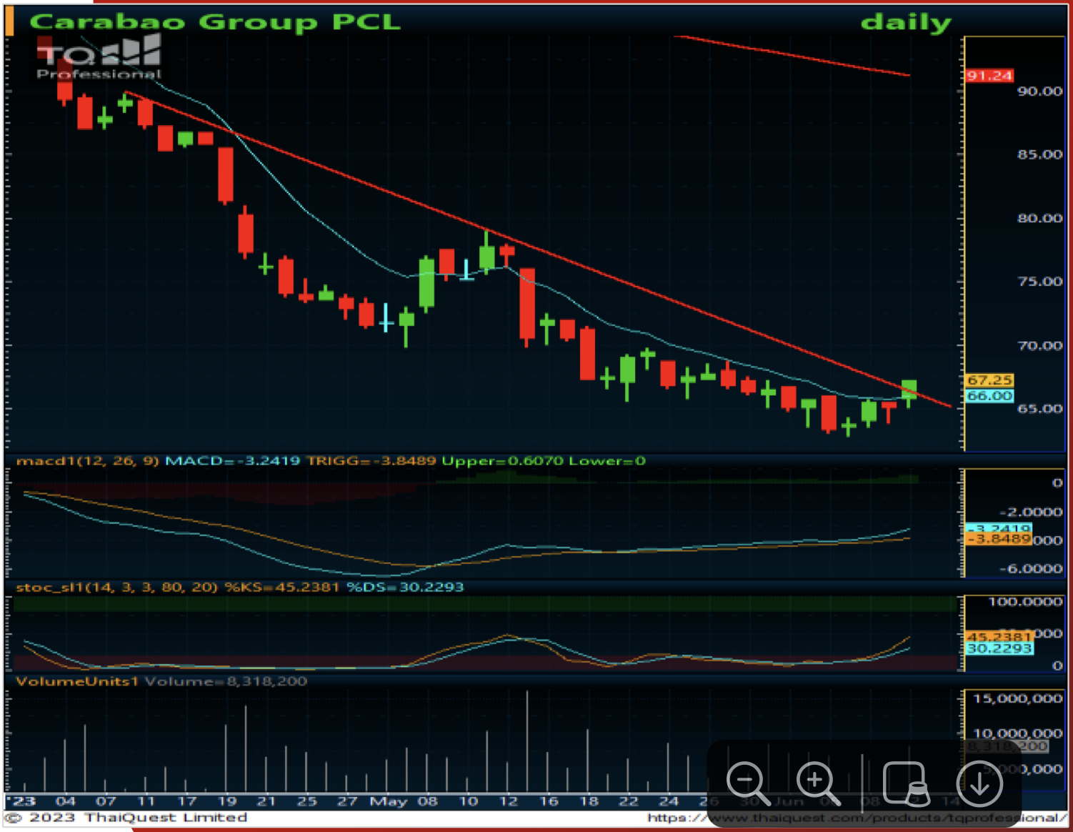Click the 15,000,000 volume axis label
Screen dimensions: 1073x832
click(1018, 698)
